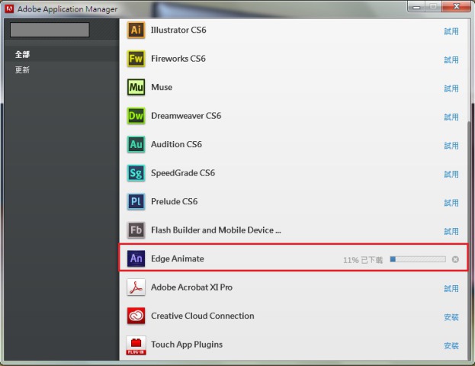Select the Muse Mu icon

(x=136, y=88)
